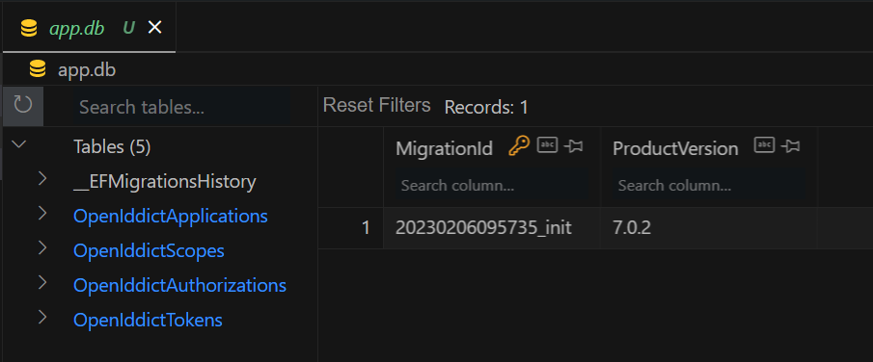The image size is (873, 362).
Task: Select the app.db editor tab
Action: pos(89,28)
